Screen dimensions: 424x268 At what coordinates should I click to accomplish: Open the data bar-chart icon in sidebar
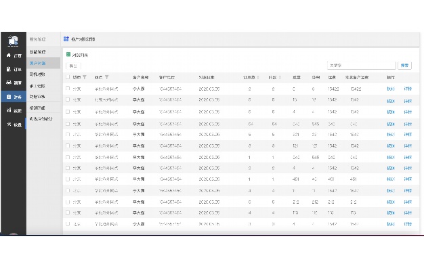(x=9, y=110)
